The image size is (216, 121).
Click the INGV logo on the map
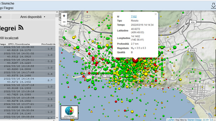click(x=70, y=112)
